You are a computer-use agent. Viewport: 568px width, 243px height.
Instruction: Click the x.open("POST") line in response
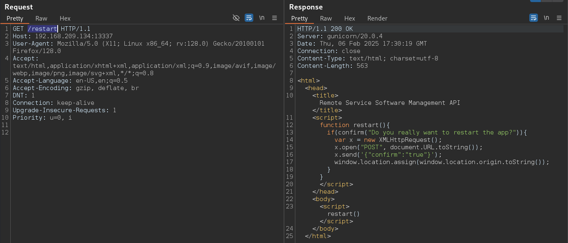tap(408, 147)
